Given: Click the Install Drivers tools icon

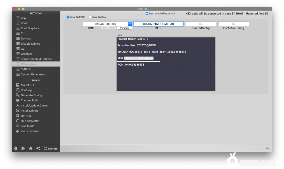Looking at the screenshot, I should point(18,110).
